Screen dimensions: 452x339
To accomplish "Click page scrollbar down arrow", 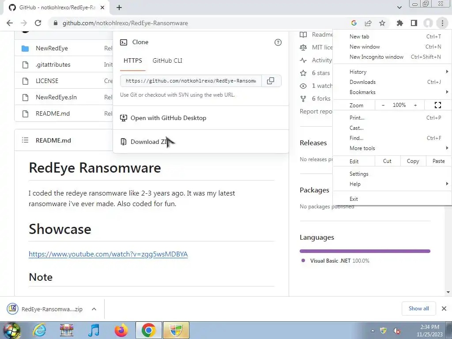I will 448,292.
